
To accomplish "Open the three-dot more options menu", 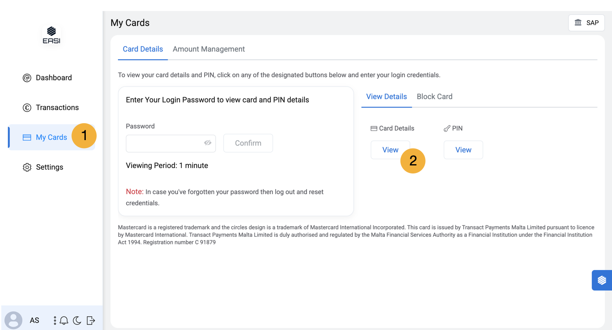I will click(x=55, y=321).
